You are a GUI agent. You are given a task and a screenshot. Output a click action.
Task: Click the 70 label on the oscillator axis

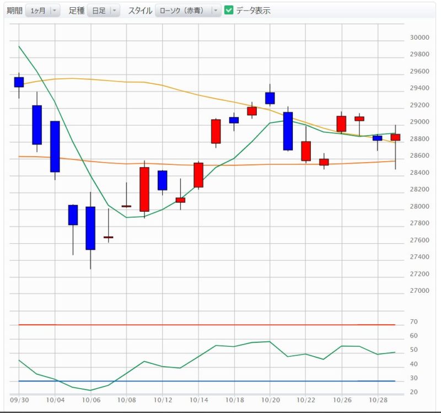click(414, 321)
